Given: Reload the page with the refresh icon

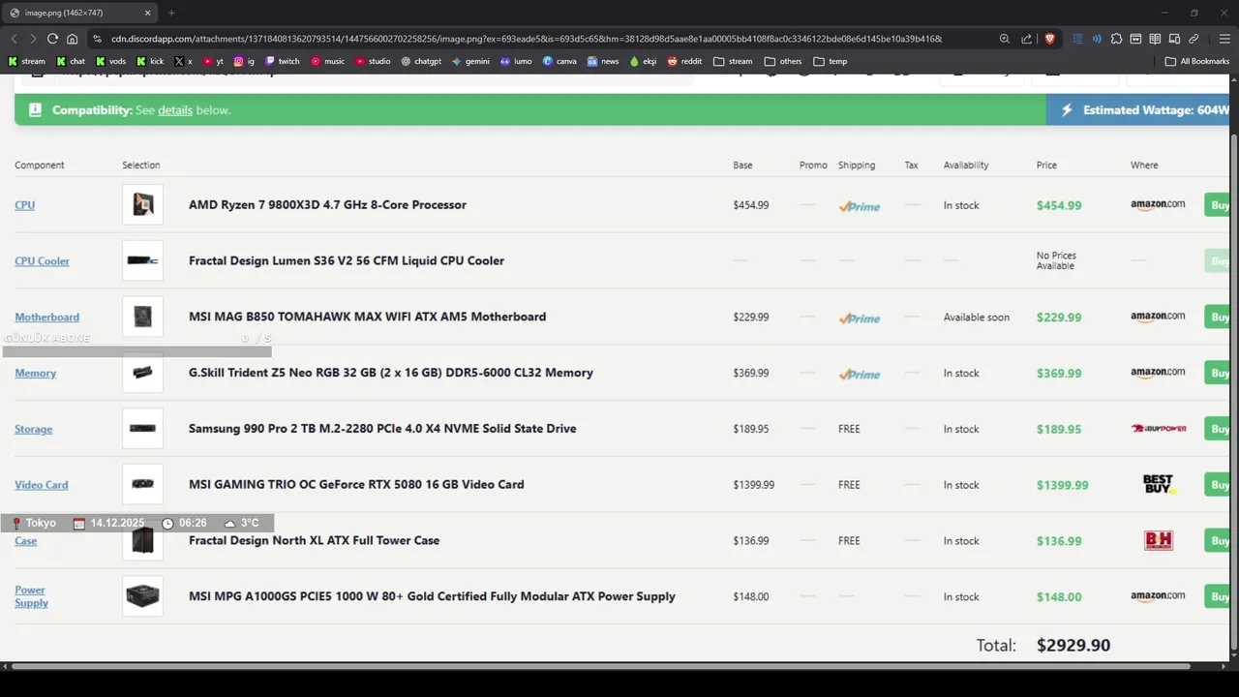Looking at the screenshot, I should tap(52, 39).
